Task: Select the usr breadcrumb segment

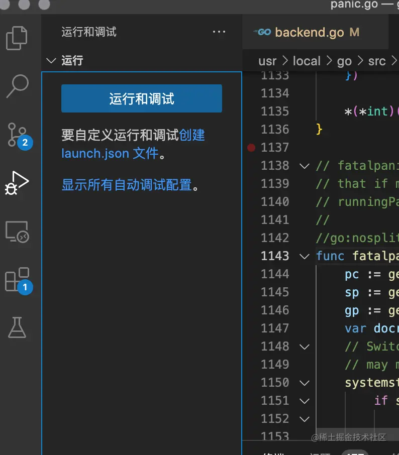Action: 267,61
